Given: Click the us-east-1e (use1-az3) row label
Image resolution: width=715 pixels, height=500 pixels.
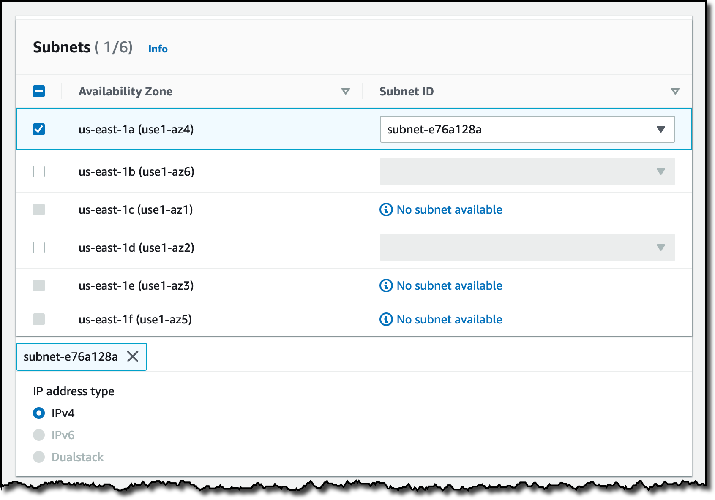Looking at the screenshot, I should pos(136,285).
